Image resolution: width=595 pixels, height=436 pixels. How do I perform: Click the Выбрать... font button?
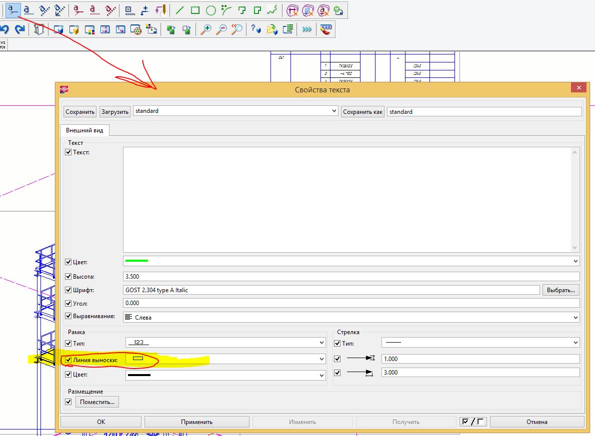tap(560, 290)
